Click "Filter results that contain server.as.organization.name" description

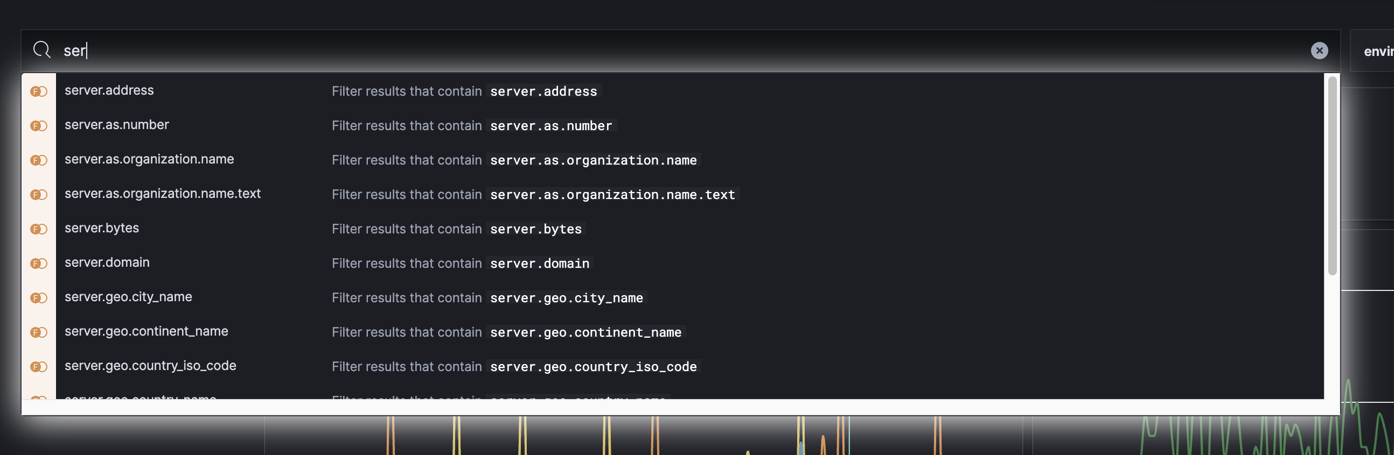[x=515, y=160]
